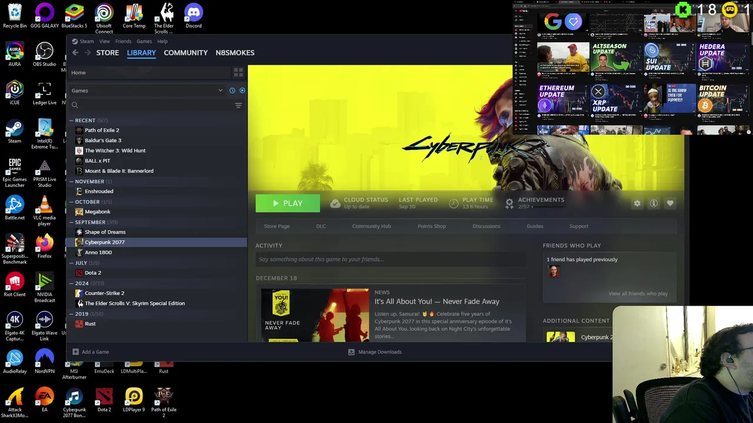Open the Store Page link
The height and width of the screenshot is (423, 753).
[276, 226]
